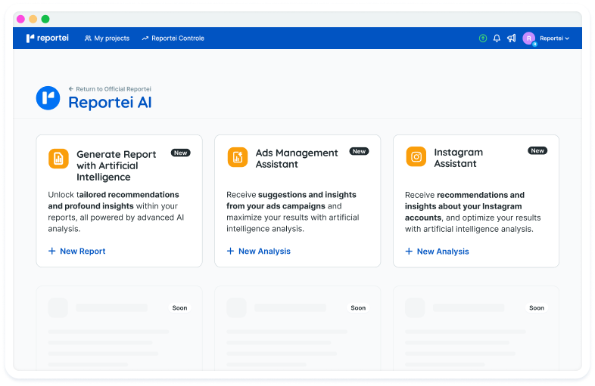Click the pink window close dot
Screen dimensions: 595x386
pos(21,19)
